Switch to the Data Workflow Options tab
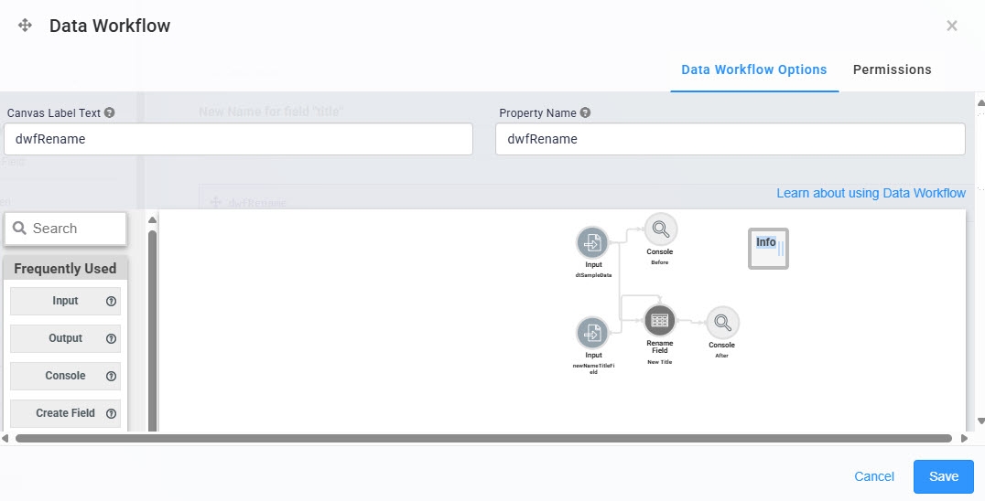The image size is (985, 501). pyautogui.click(x=753, y=69)
